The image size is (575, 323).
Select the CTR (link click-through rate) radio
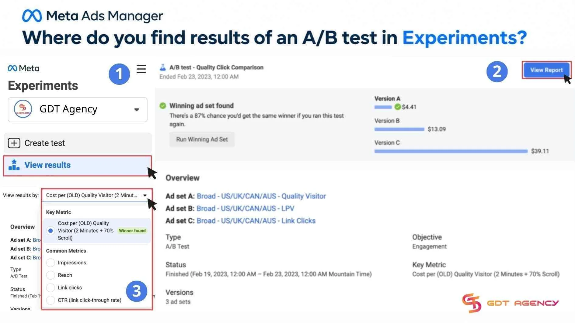click(51, 300)
